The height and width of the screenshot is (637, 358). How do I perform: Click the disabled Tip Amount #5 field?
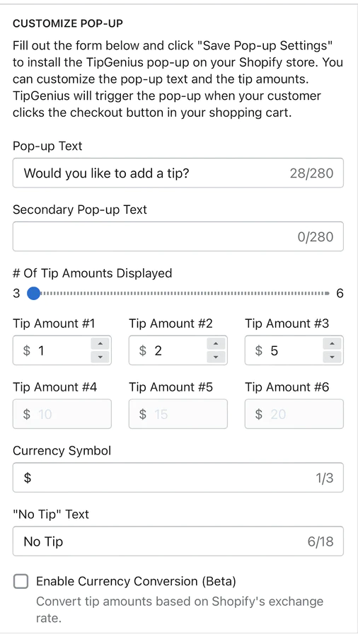178,414
